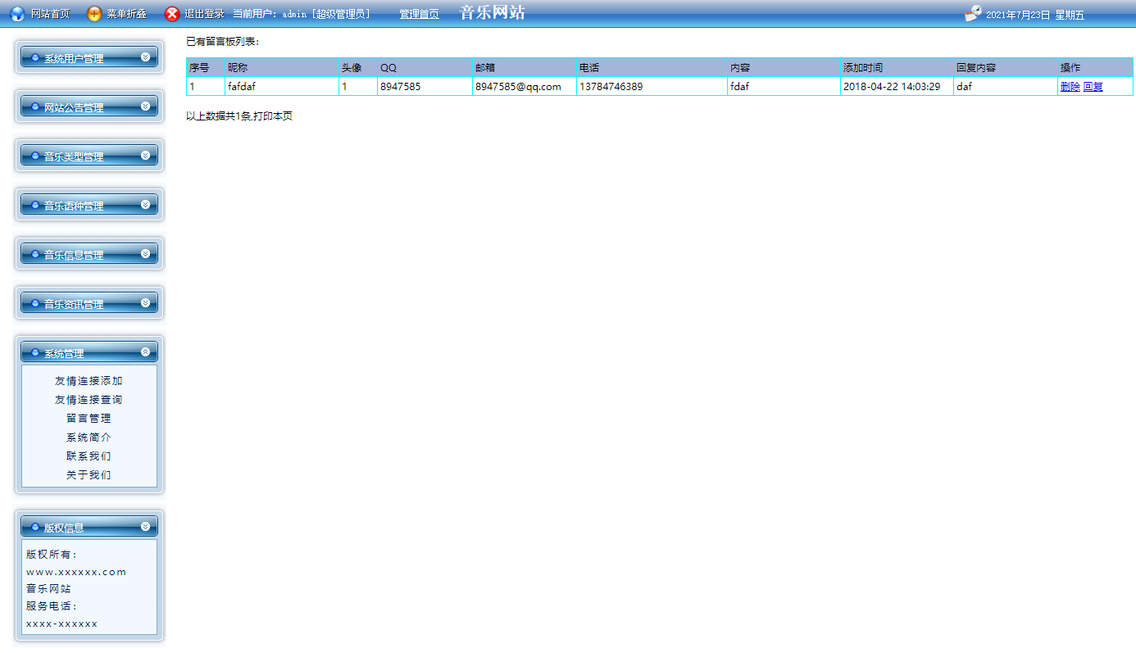
Task: Open the 系统简介 menu entry
Action: tap(89, 438)
